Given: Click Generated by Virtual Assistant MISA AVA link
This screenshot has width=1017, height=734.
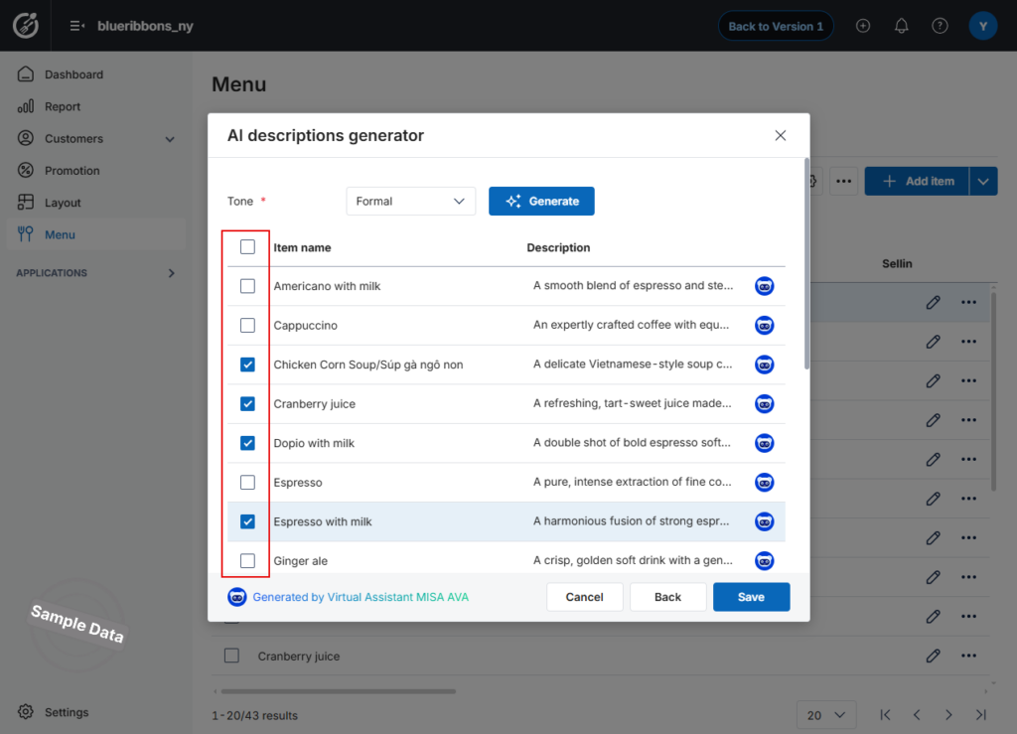Looking at the screenshot, I should coord(361,597).
